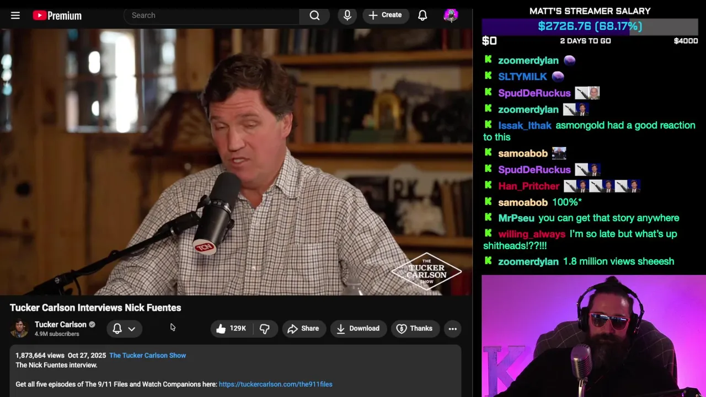The width and height of the screenshot is (706, 397).
Task: Click Issak_Ithak username in chat
Action: (525, 126)
